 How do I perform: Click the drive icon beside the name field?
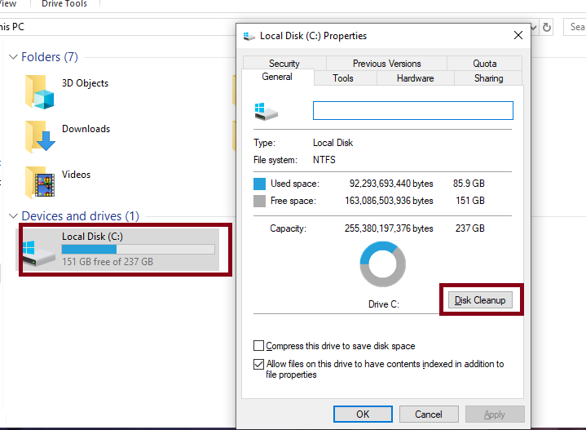click(266, 112)
